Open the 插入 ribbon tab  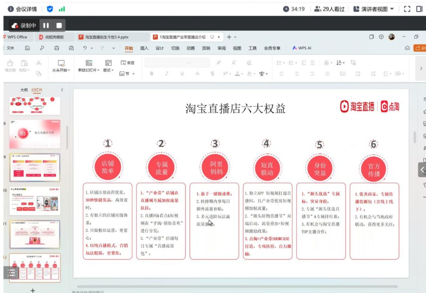pyautogui.click(x=144, y=48)
